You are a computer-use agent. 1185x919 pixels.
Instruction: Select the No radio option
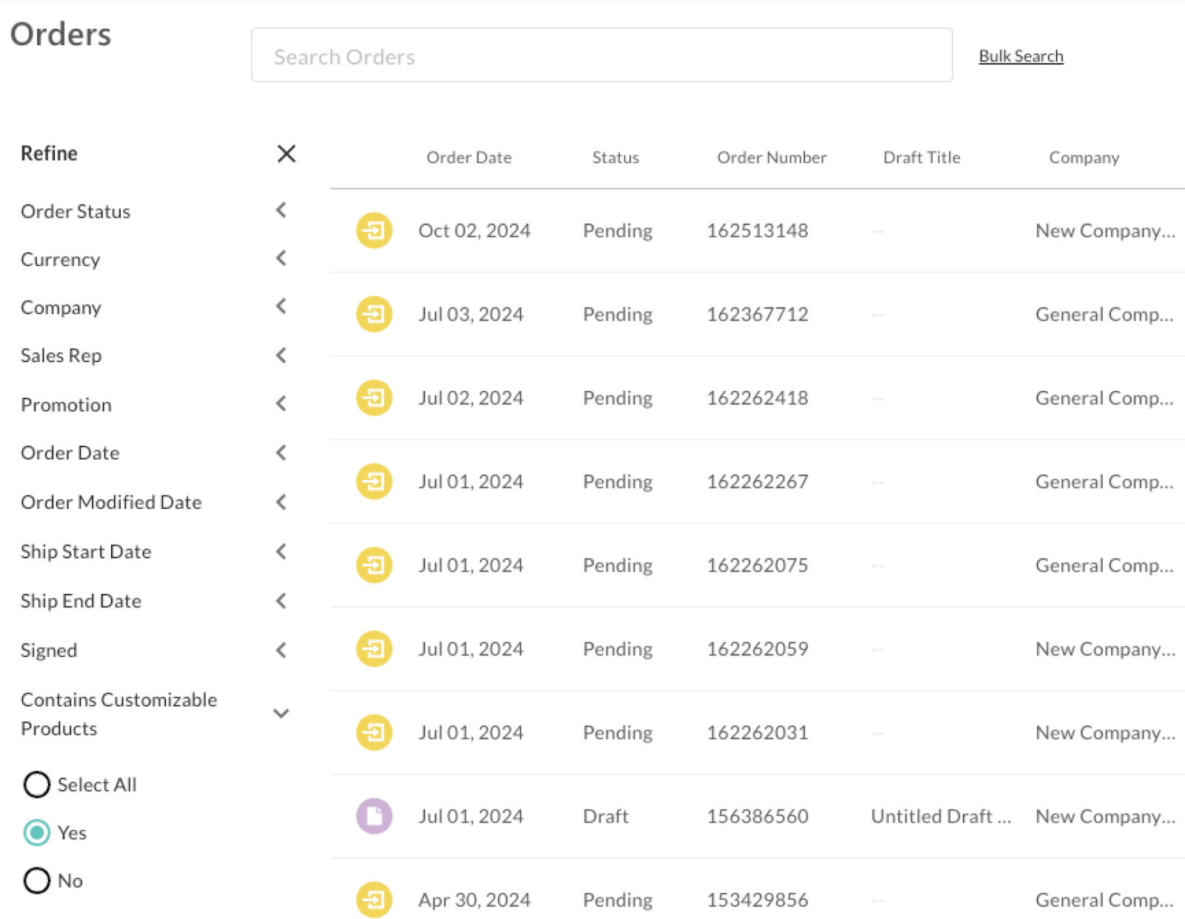[37, 880]
